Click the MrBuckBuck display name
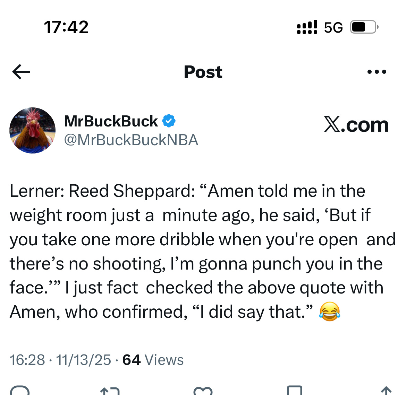This screenshot has width=406, height=395. point(111,121)
